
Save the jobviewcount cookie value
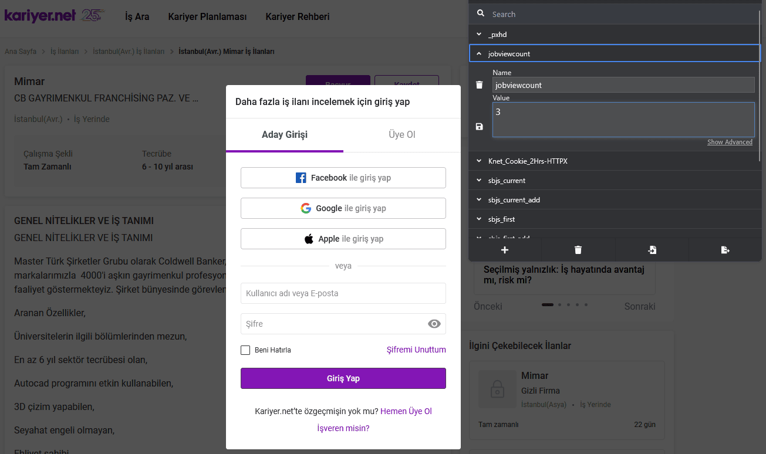tap(480, 127)
